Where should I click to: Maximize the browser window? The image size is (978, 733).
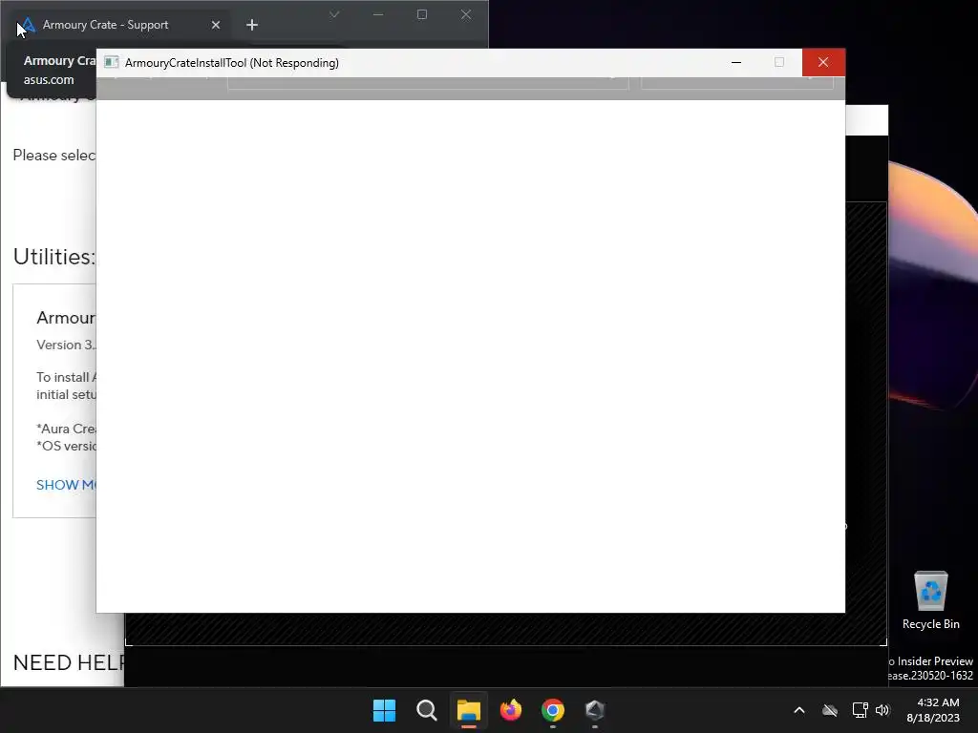422,14
